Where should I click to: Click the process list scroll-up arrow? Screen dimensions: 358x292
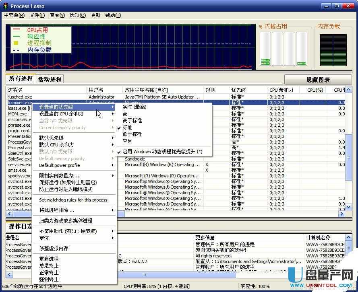coord(348,90)
